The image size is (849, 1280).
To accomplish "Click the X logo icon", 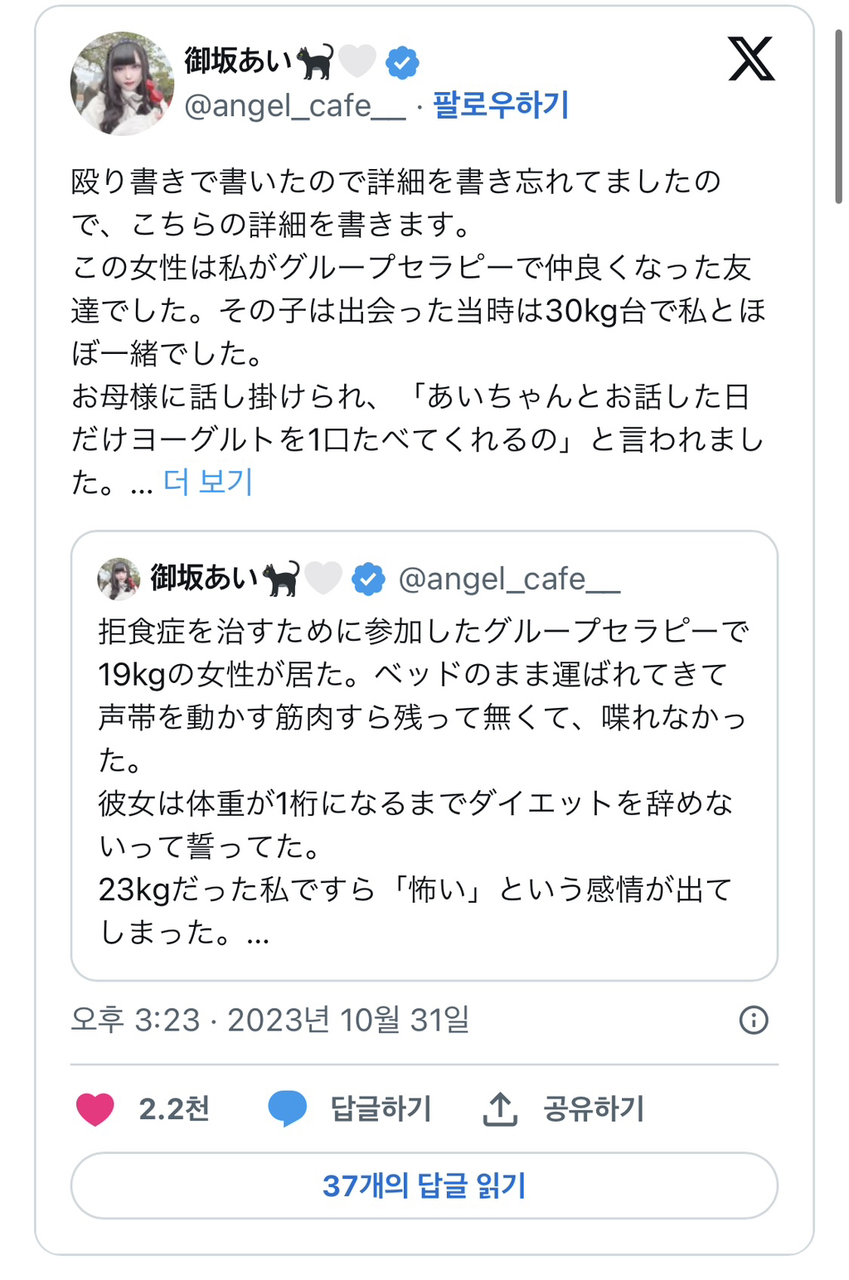I will click(x=750, y=59).
